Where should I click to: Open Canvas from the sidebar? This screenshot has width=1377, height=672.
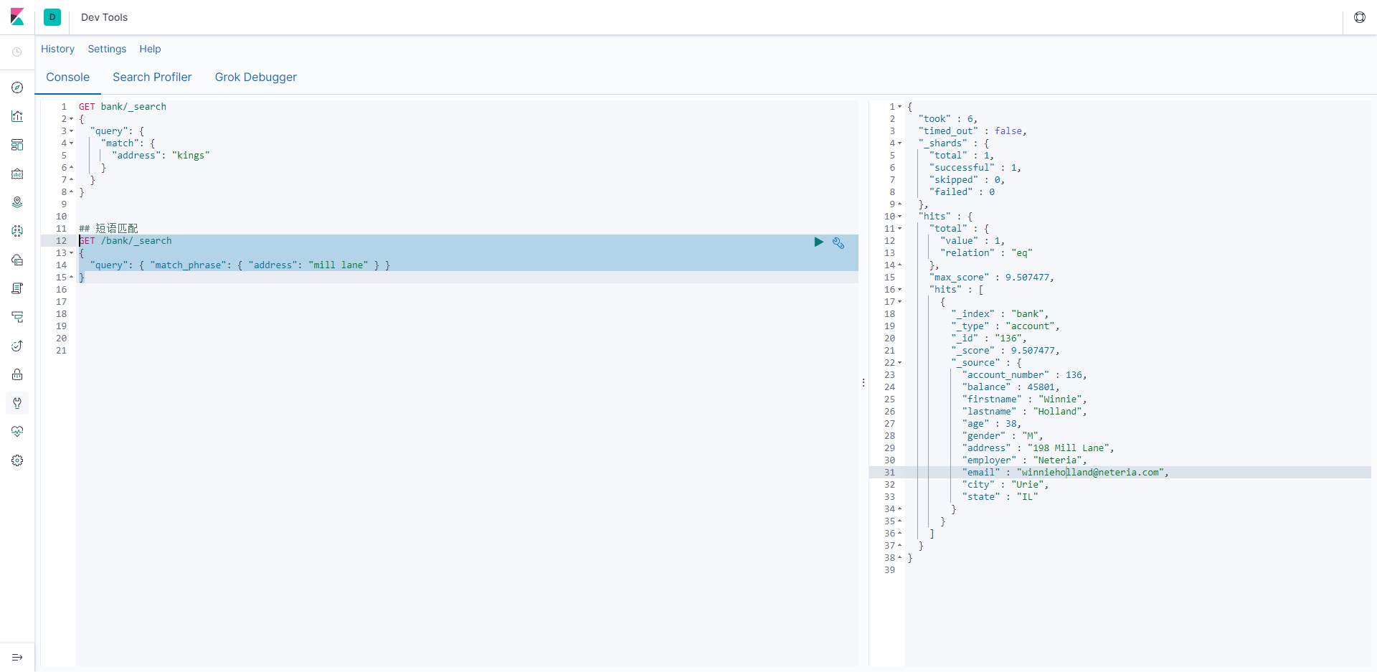(17, 174)
